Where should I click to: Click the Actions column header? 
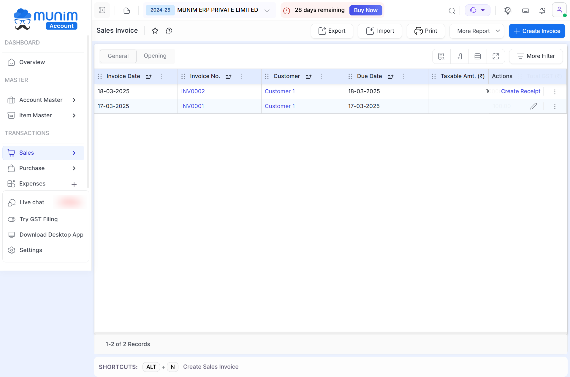click(x=502, y=76)
